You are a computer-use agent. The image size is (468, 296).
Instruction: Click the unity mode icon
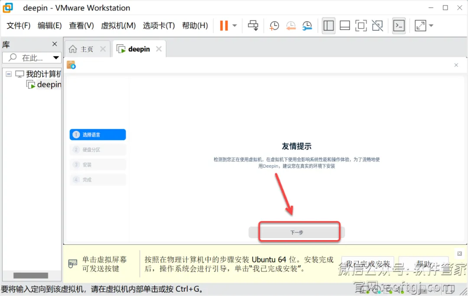(377, 26)
